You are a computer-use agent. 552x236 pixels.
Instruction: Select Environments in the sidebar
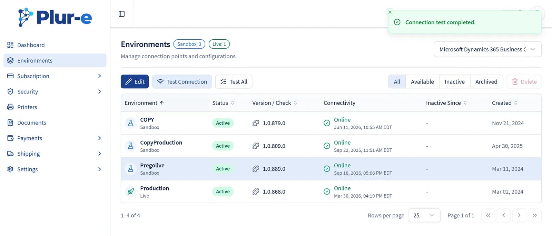(55, 60)
